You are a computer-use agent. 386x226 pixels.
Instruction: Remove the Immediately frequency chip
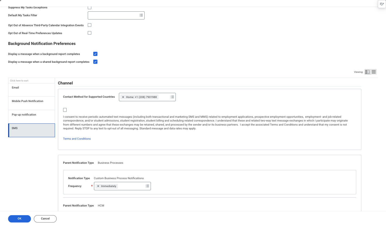[x=98, y=186]
